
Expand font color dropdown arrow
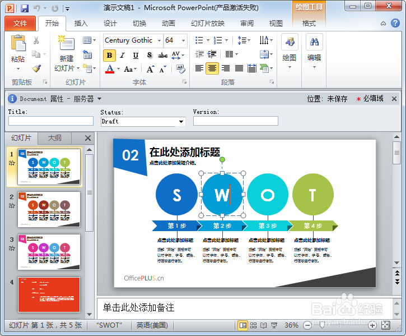[118, 69]
